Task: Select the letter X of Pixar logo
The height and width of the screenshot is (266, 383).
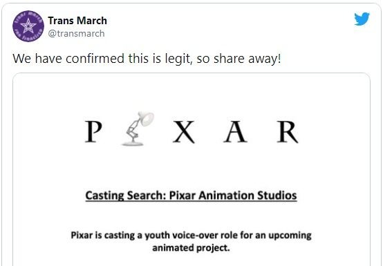Action: click(184, 132)
